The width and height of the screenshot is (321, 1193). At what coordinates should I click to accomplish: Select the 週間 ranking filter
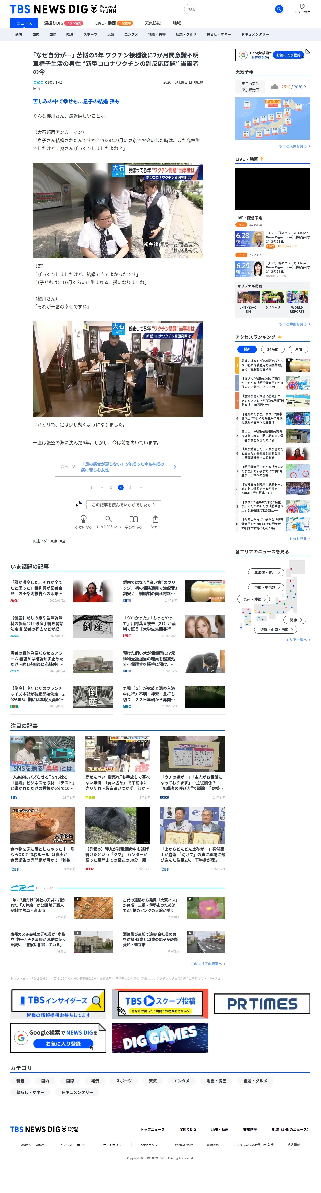[x=299, y=349]
